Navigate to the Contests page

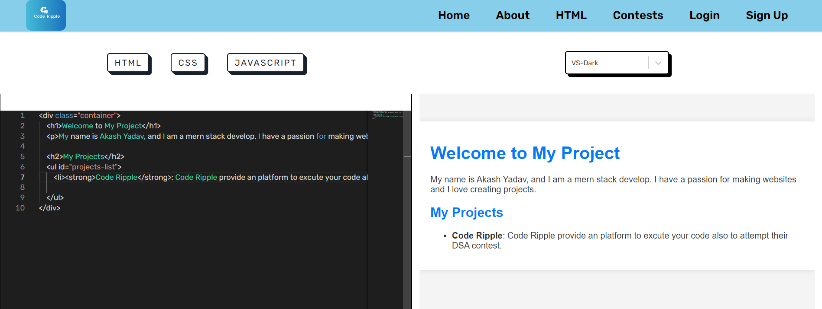click(638, 16)
